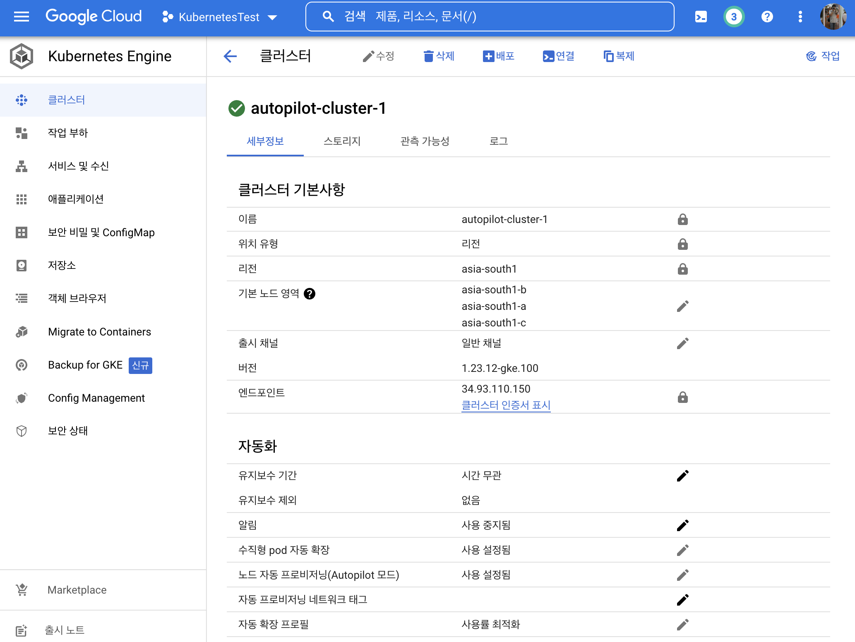Open 보안 상태 in sidebar
This screenshot has width=855, height=642.
pos(103,431)
